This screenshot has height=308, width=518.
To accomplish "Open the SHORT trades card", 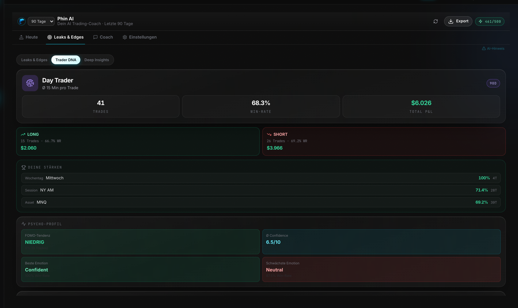I will pos(384,141).
